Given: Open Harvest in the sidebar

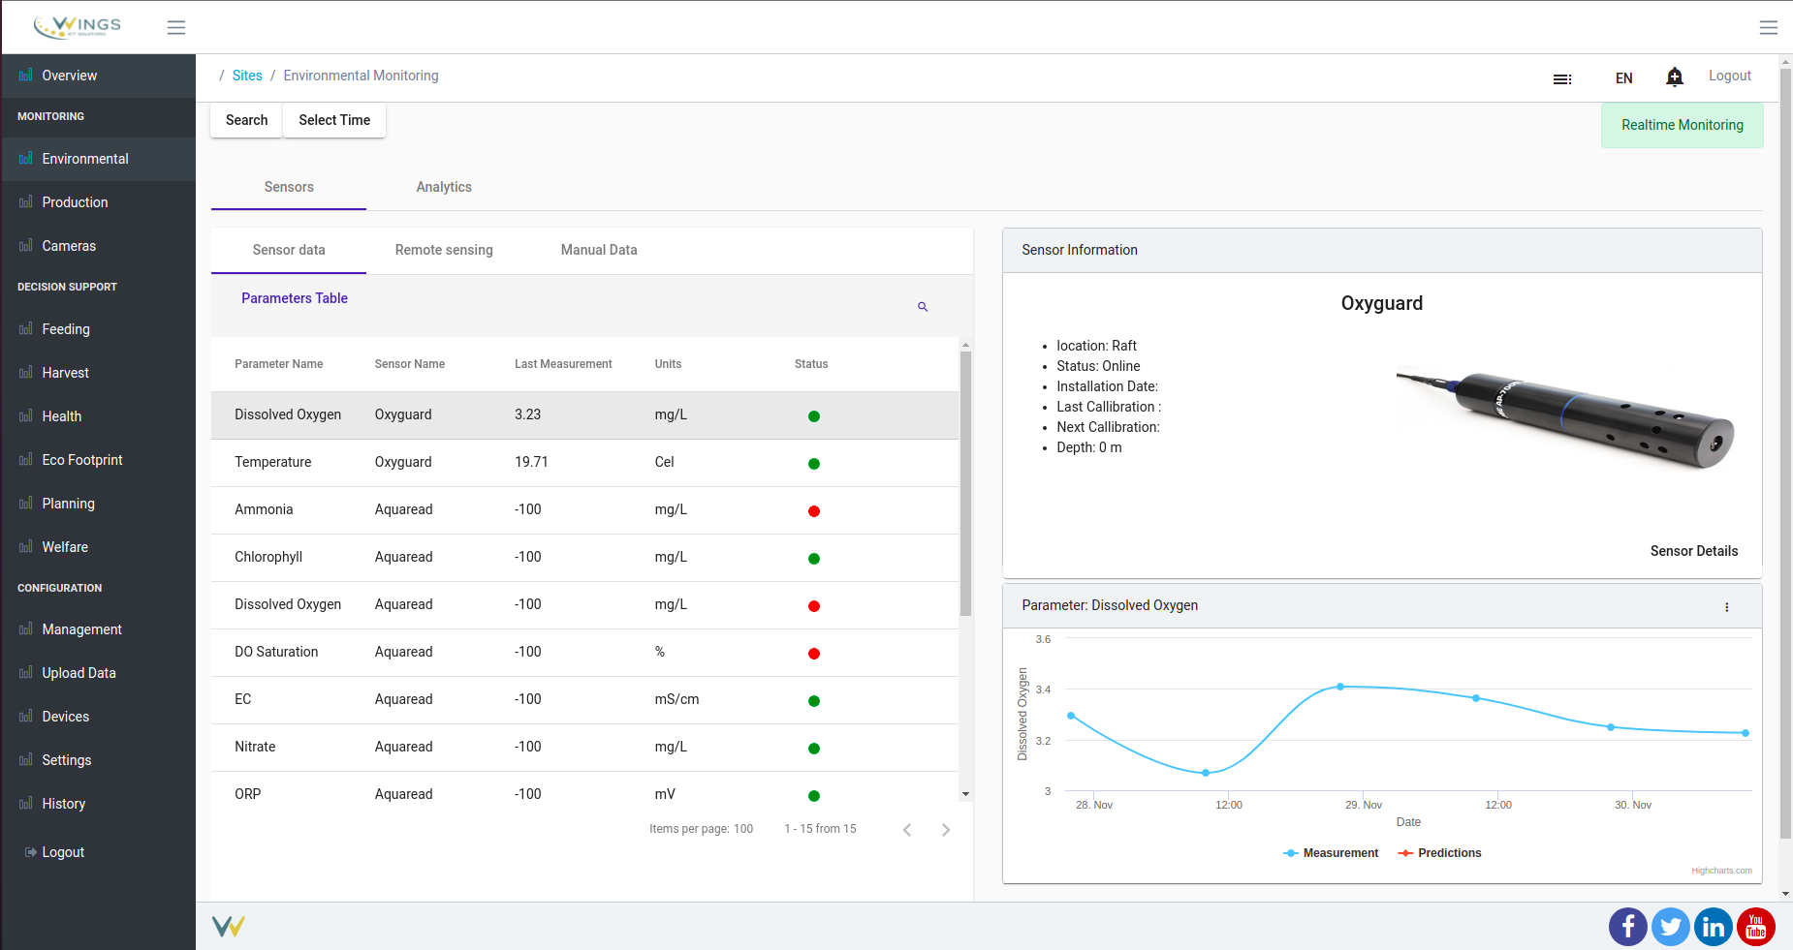Looking at the screenshot, I should 99,373.
